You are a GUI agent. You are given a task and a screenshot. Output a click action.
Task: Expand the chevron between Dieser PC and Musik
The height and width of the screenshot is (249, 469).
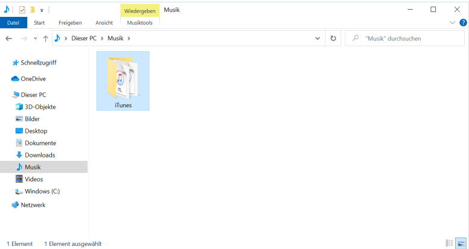tap(102, 39)
